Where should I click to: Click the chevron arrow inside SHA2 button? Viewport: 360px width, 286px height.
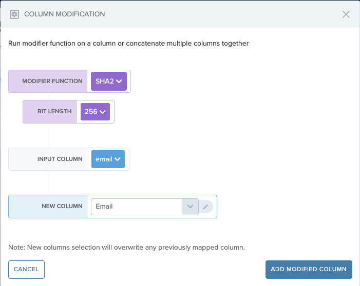click(119, 81)
